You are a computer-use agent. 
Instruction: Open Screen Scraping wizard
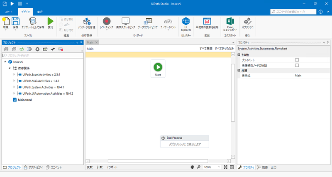tap(126, 21)
